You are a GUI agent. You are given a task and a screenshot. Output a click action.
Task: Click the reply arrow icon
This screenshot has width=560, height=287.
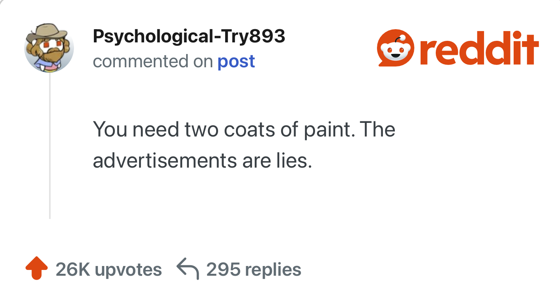click(x=188, y=269)
